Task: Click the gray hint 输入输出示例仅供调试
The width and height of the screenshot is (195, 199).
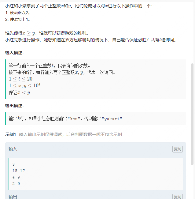Action: click(x=40, y=134)
